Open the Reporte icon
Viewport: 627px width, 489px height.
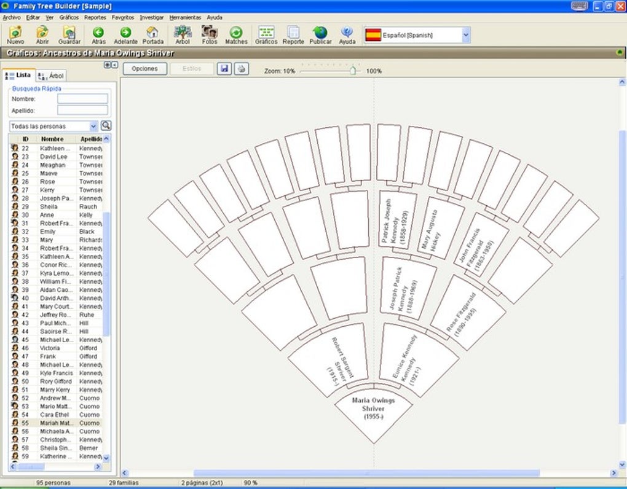[x=293, y=35]
